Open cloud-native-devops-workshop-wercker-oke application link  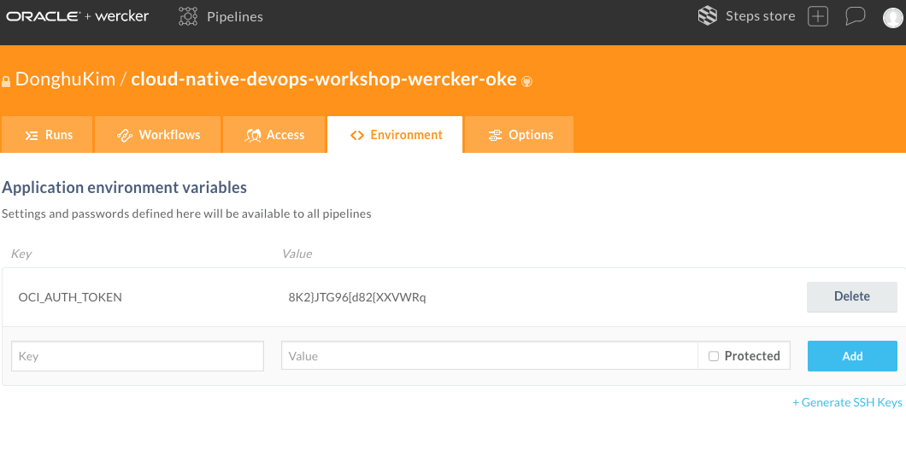[324, 79]
